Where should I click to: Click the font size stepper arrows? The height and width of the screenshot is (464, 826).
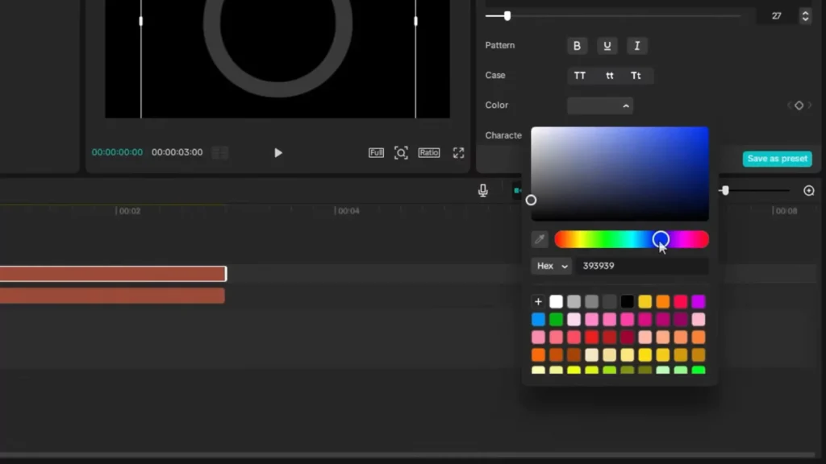[x=805, y=16]
